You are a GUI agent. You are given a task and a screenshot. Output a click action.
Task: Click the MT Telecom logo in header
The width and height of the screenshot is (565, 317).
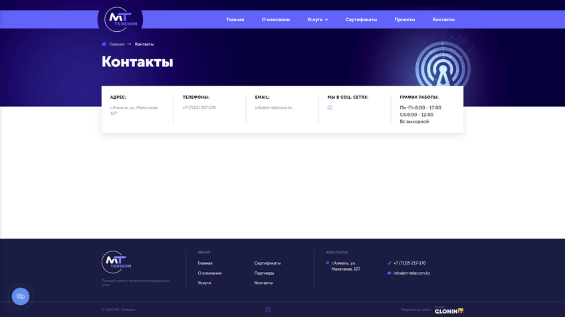(x=120, y=19)
